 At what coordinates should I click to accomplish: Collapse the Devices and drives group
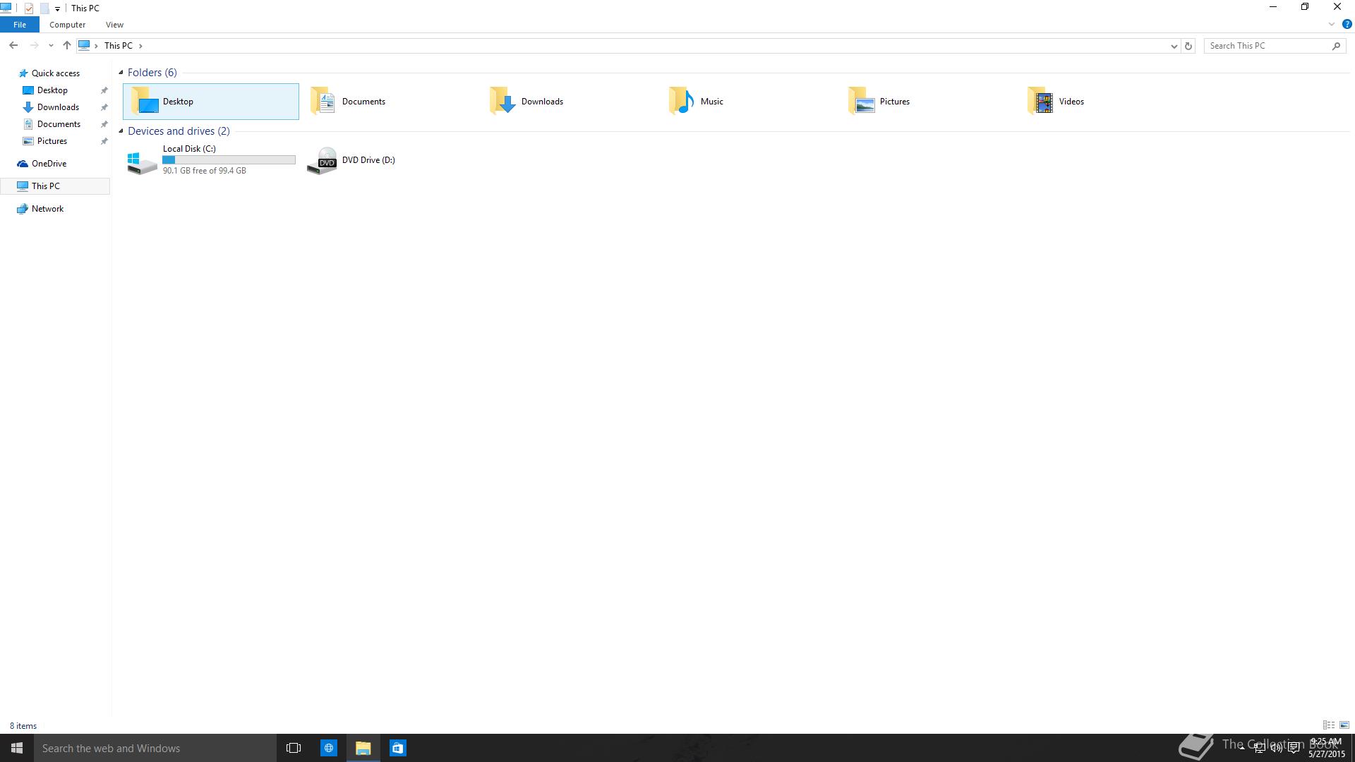point(121,131)
